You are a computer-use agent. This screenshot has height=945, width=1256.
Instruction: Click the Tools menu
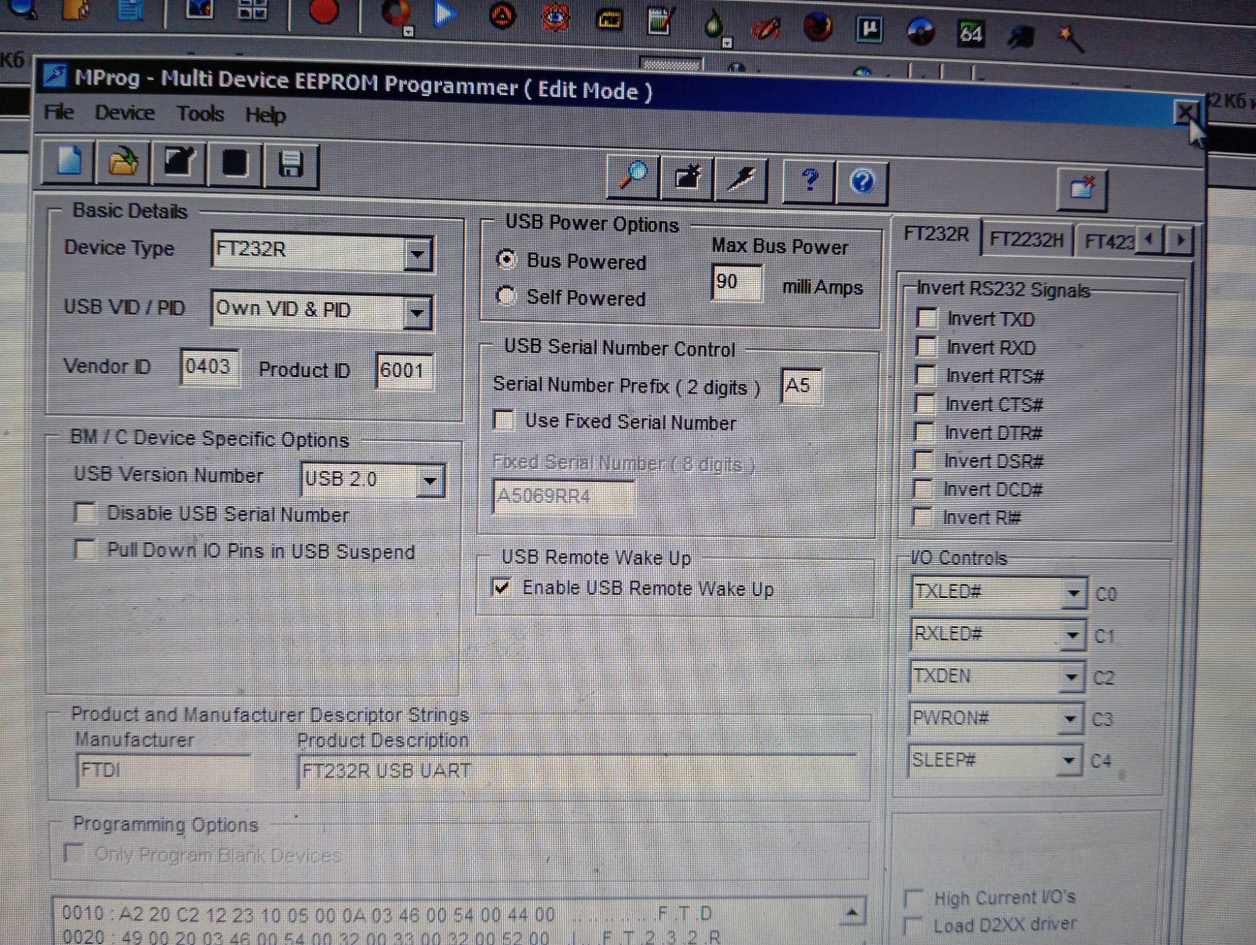pos(200,114)
